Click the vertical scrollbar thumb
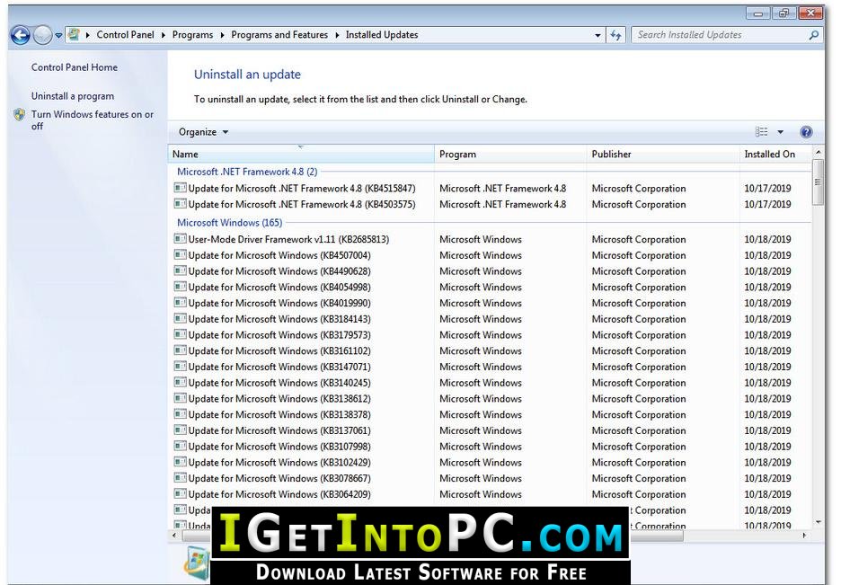 click(x=818, y=182)
